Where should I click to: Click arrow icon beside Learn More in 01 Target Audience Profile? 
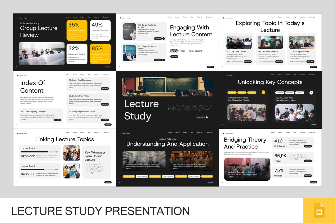pyautogui.click(x=164, y=38)
